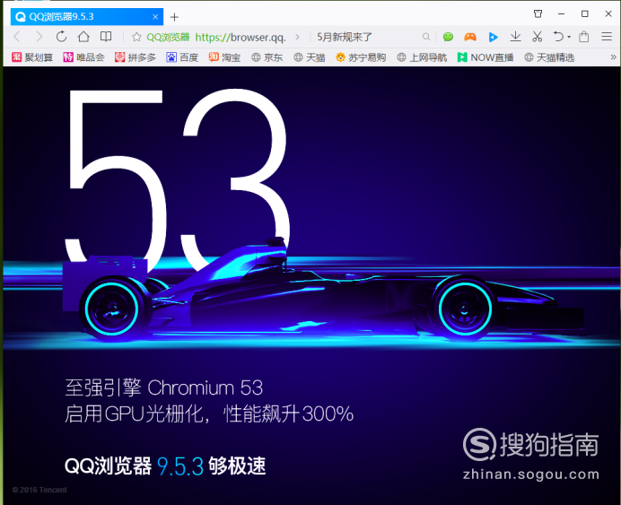Reload the current page
Viewport: 621px width, 505px height.
(x=61, y=37)
